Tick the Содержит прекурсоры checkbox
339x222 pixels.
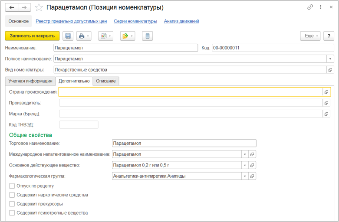click(12, 204)
